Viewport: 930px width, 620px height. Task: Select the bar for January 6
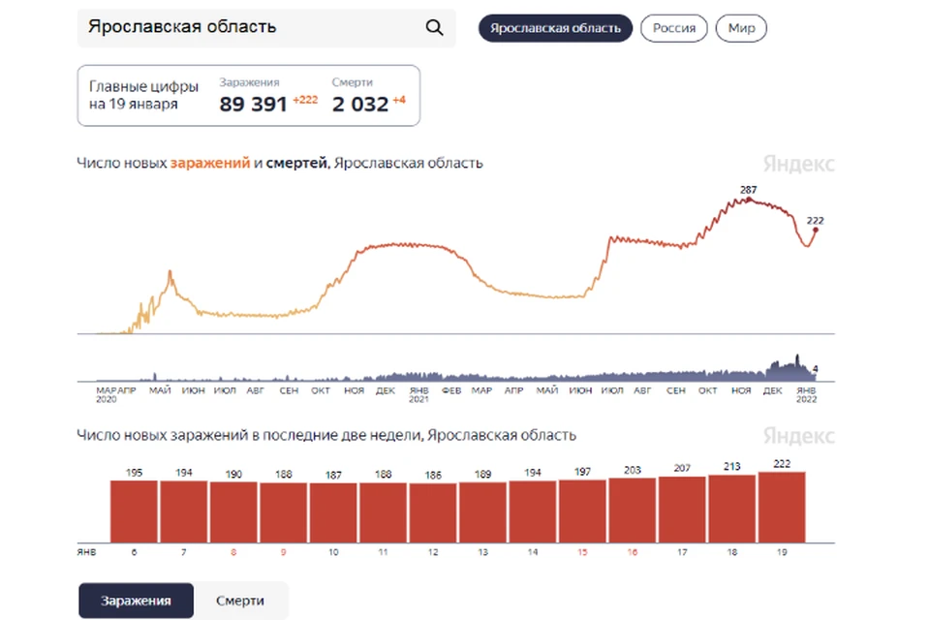pyautogui.click(x=134, y=511)
